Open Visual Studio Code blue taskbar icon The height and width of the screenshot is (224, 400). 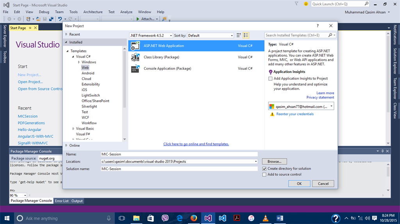222,218
